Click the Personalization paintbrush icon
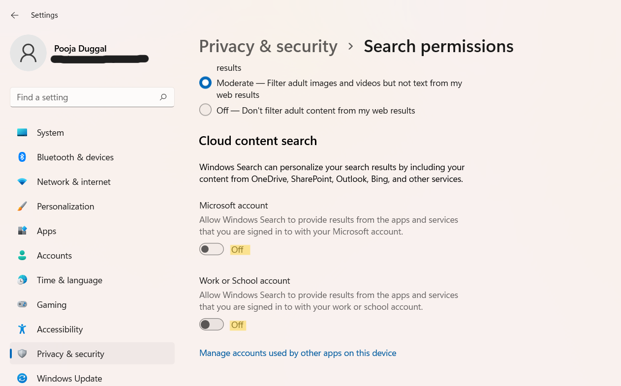This screenshot has height=386, width=621. (x=22, y=207)
